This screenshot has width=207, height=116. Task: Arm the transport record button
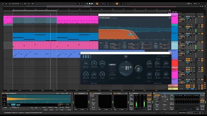click(x=92, y=4)
